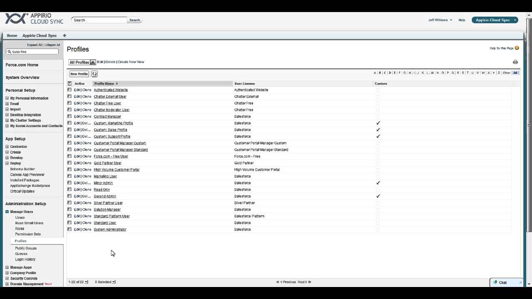Select Profiles in the sidebar
The height and width of the screenshot is (299, 532).
(x=20, y=241)
